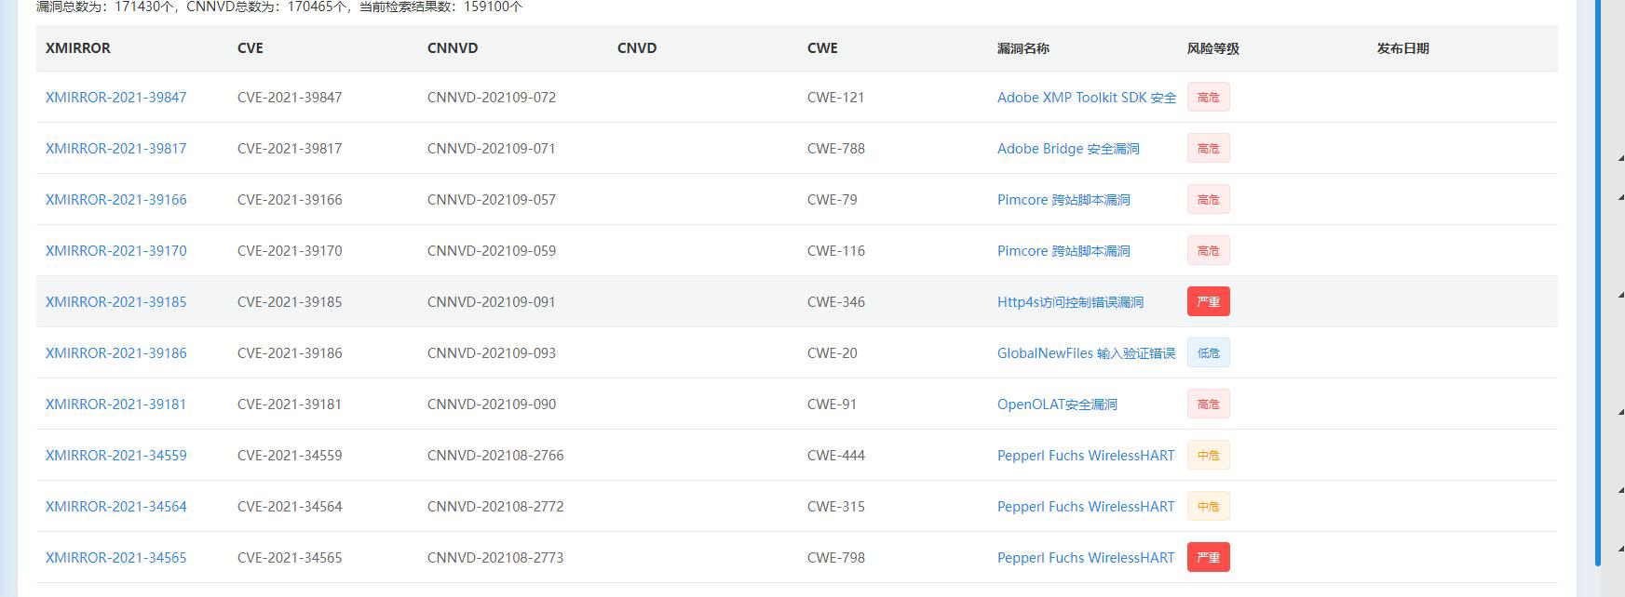Click the XMIRROR column header

[78, 48]
